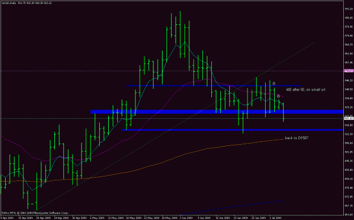Select the 'back to D150?' annotation text
This screenshot has height=220, width=354.
(297, 138)
